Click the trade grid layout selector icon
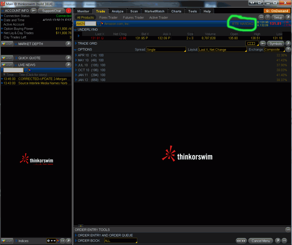This screenshot has height=245, width=292. 252,44
